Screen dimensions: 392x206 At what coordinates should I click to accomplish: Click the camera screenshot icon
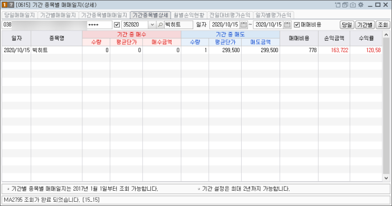pyautogui.click(x=353, y=5)
